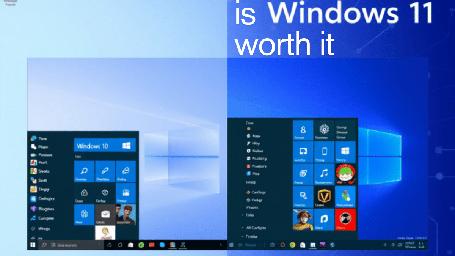Open the blue globe icon on the dark desktop's taskbar

click(333, 245)
